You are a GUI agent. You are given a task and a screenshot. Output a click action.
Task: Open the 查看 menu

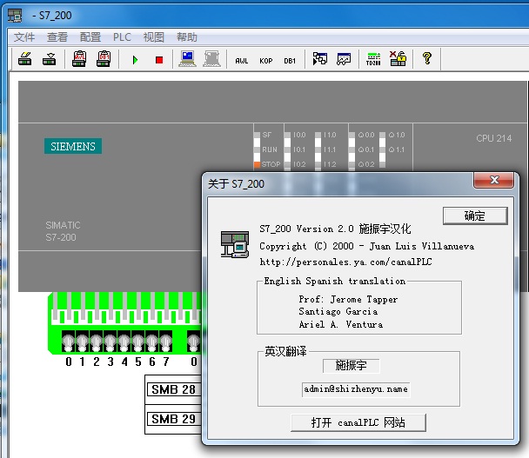coord(57,37)
